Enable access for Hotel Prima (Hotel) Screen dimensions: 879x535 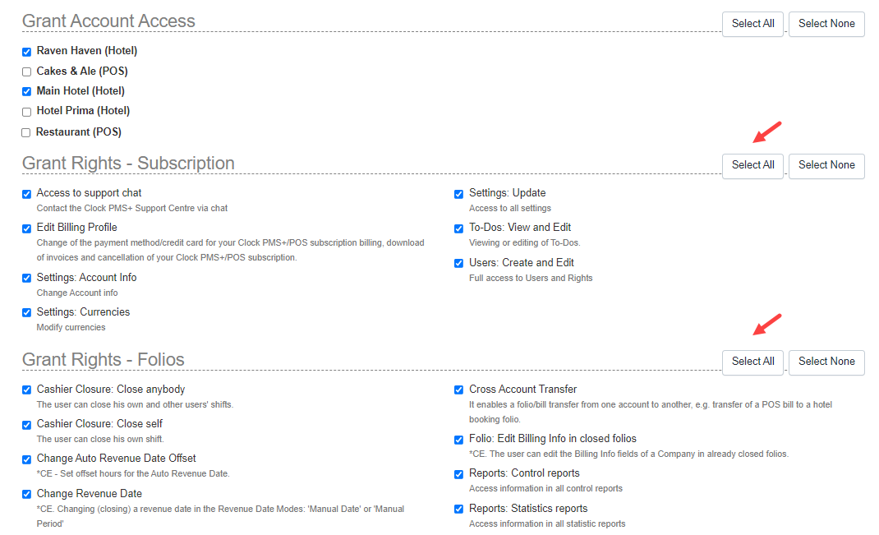[x=25, y=111]
